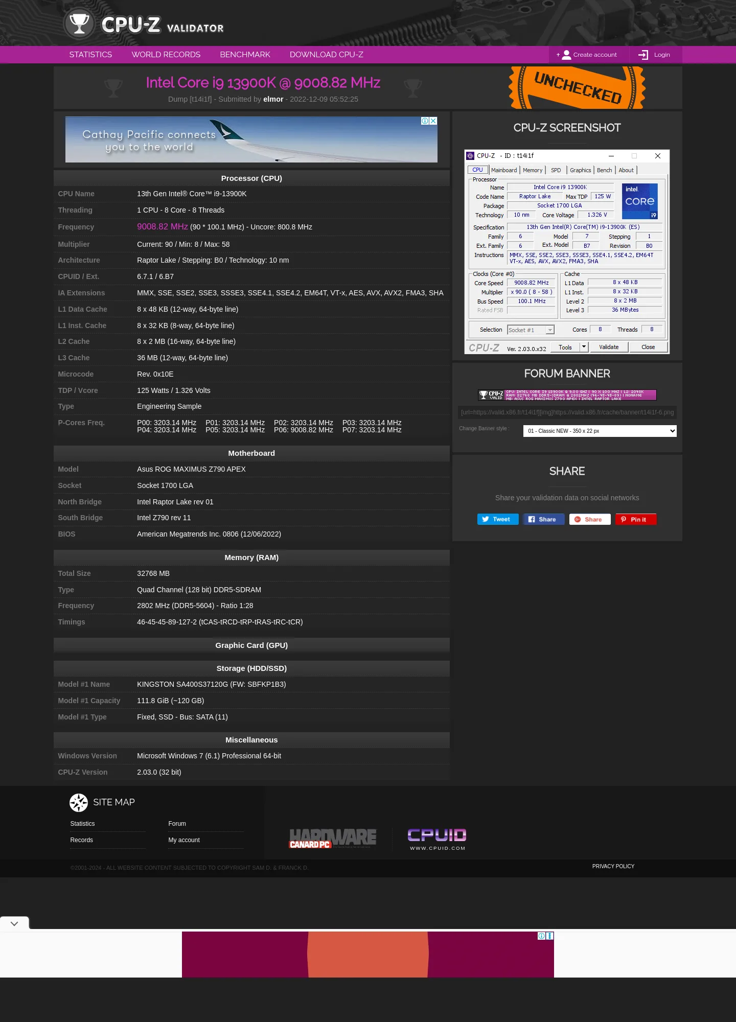The image size is (736, 1022).
Task: Click the Intel Core i9 badge logo
Action: coord(639,201)
